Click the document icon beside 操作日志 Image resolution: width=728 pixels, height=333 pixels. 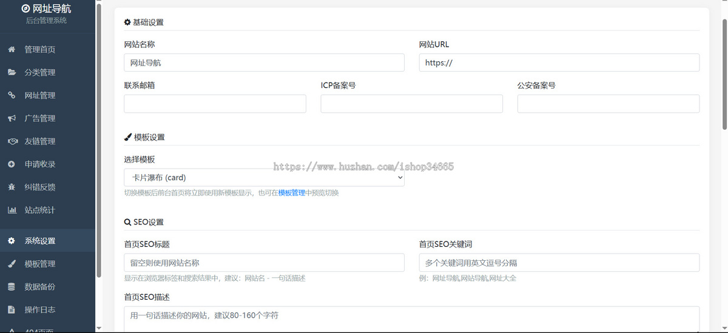pyautogui.click(x=12, y=310)
